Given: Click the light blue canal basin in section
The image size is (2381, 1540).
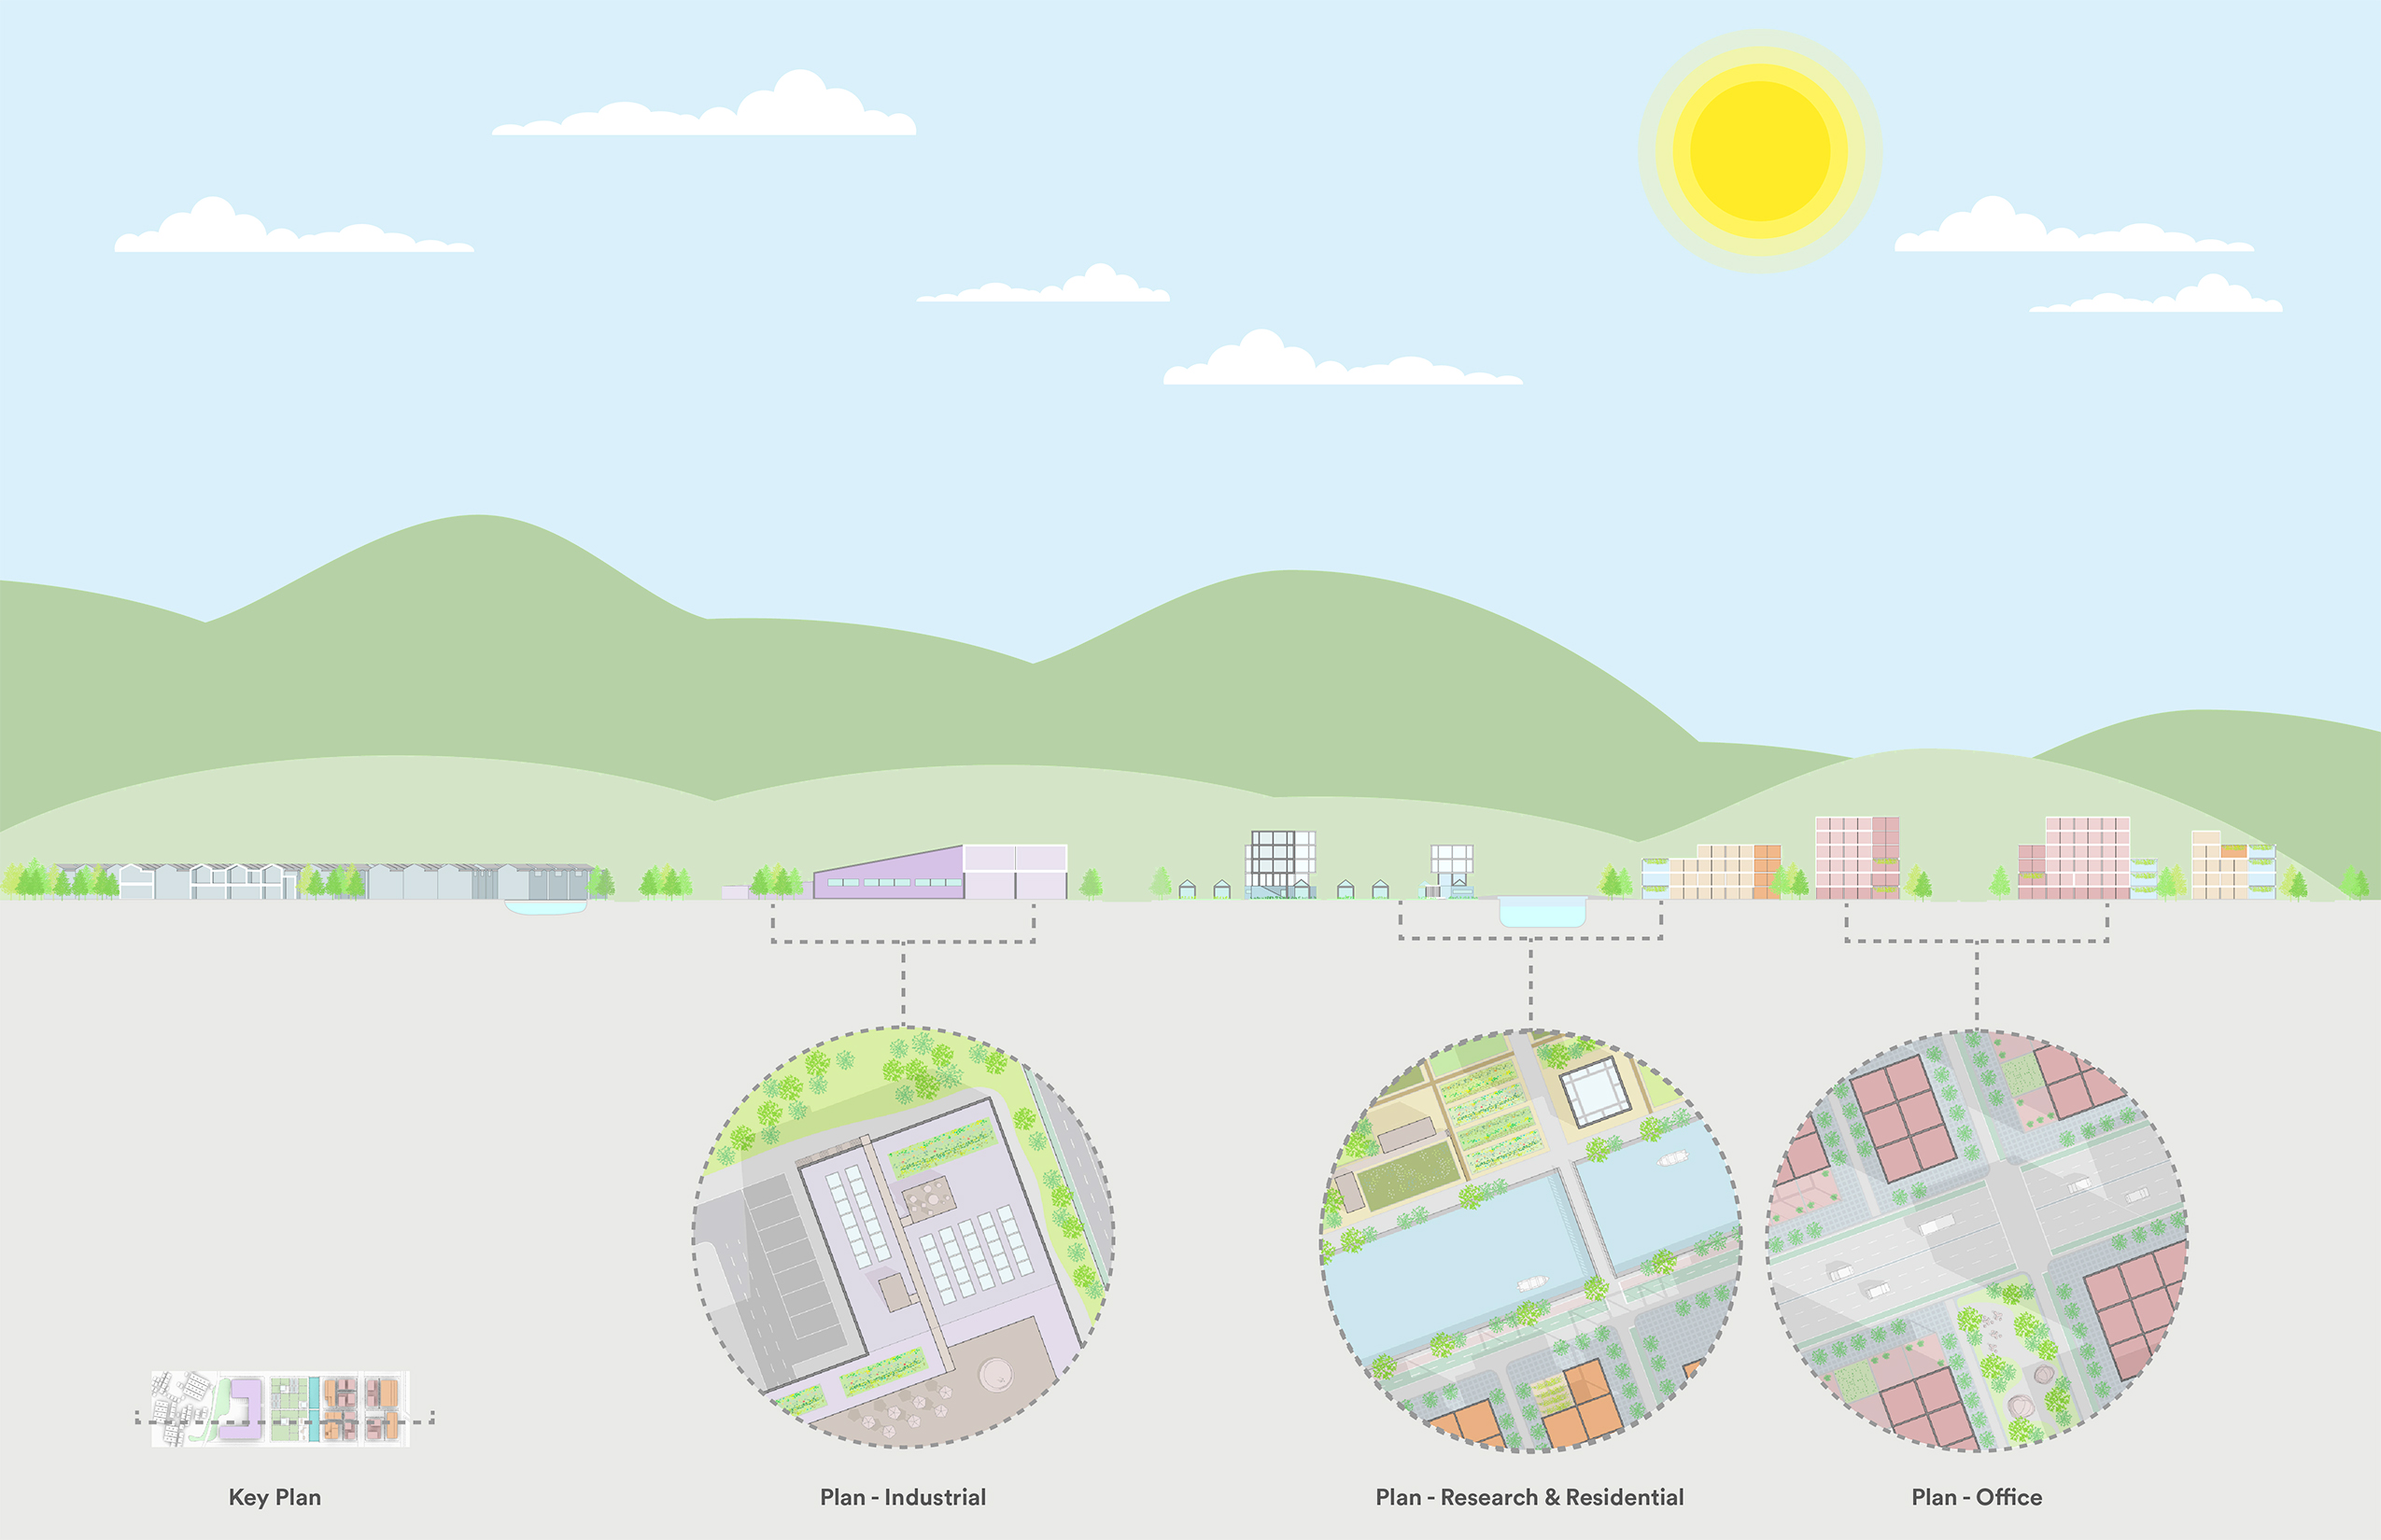Looking at the screenshot, I should pyautogui.click(x=1542, y=911).
